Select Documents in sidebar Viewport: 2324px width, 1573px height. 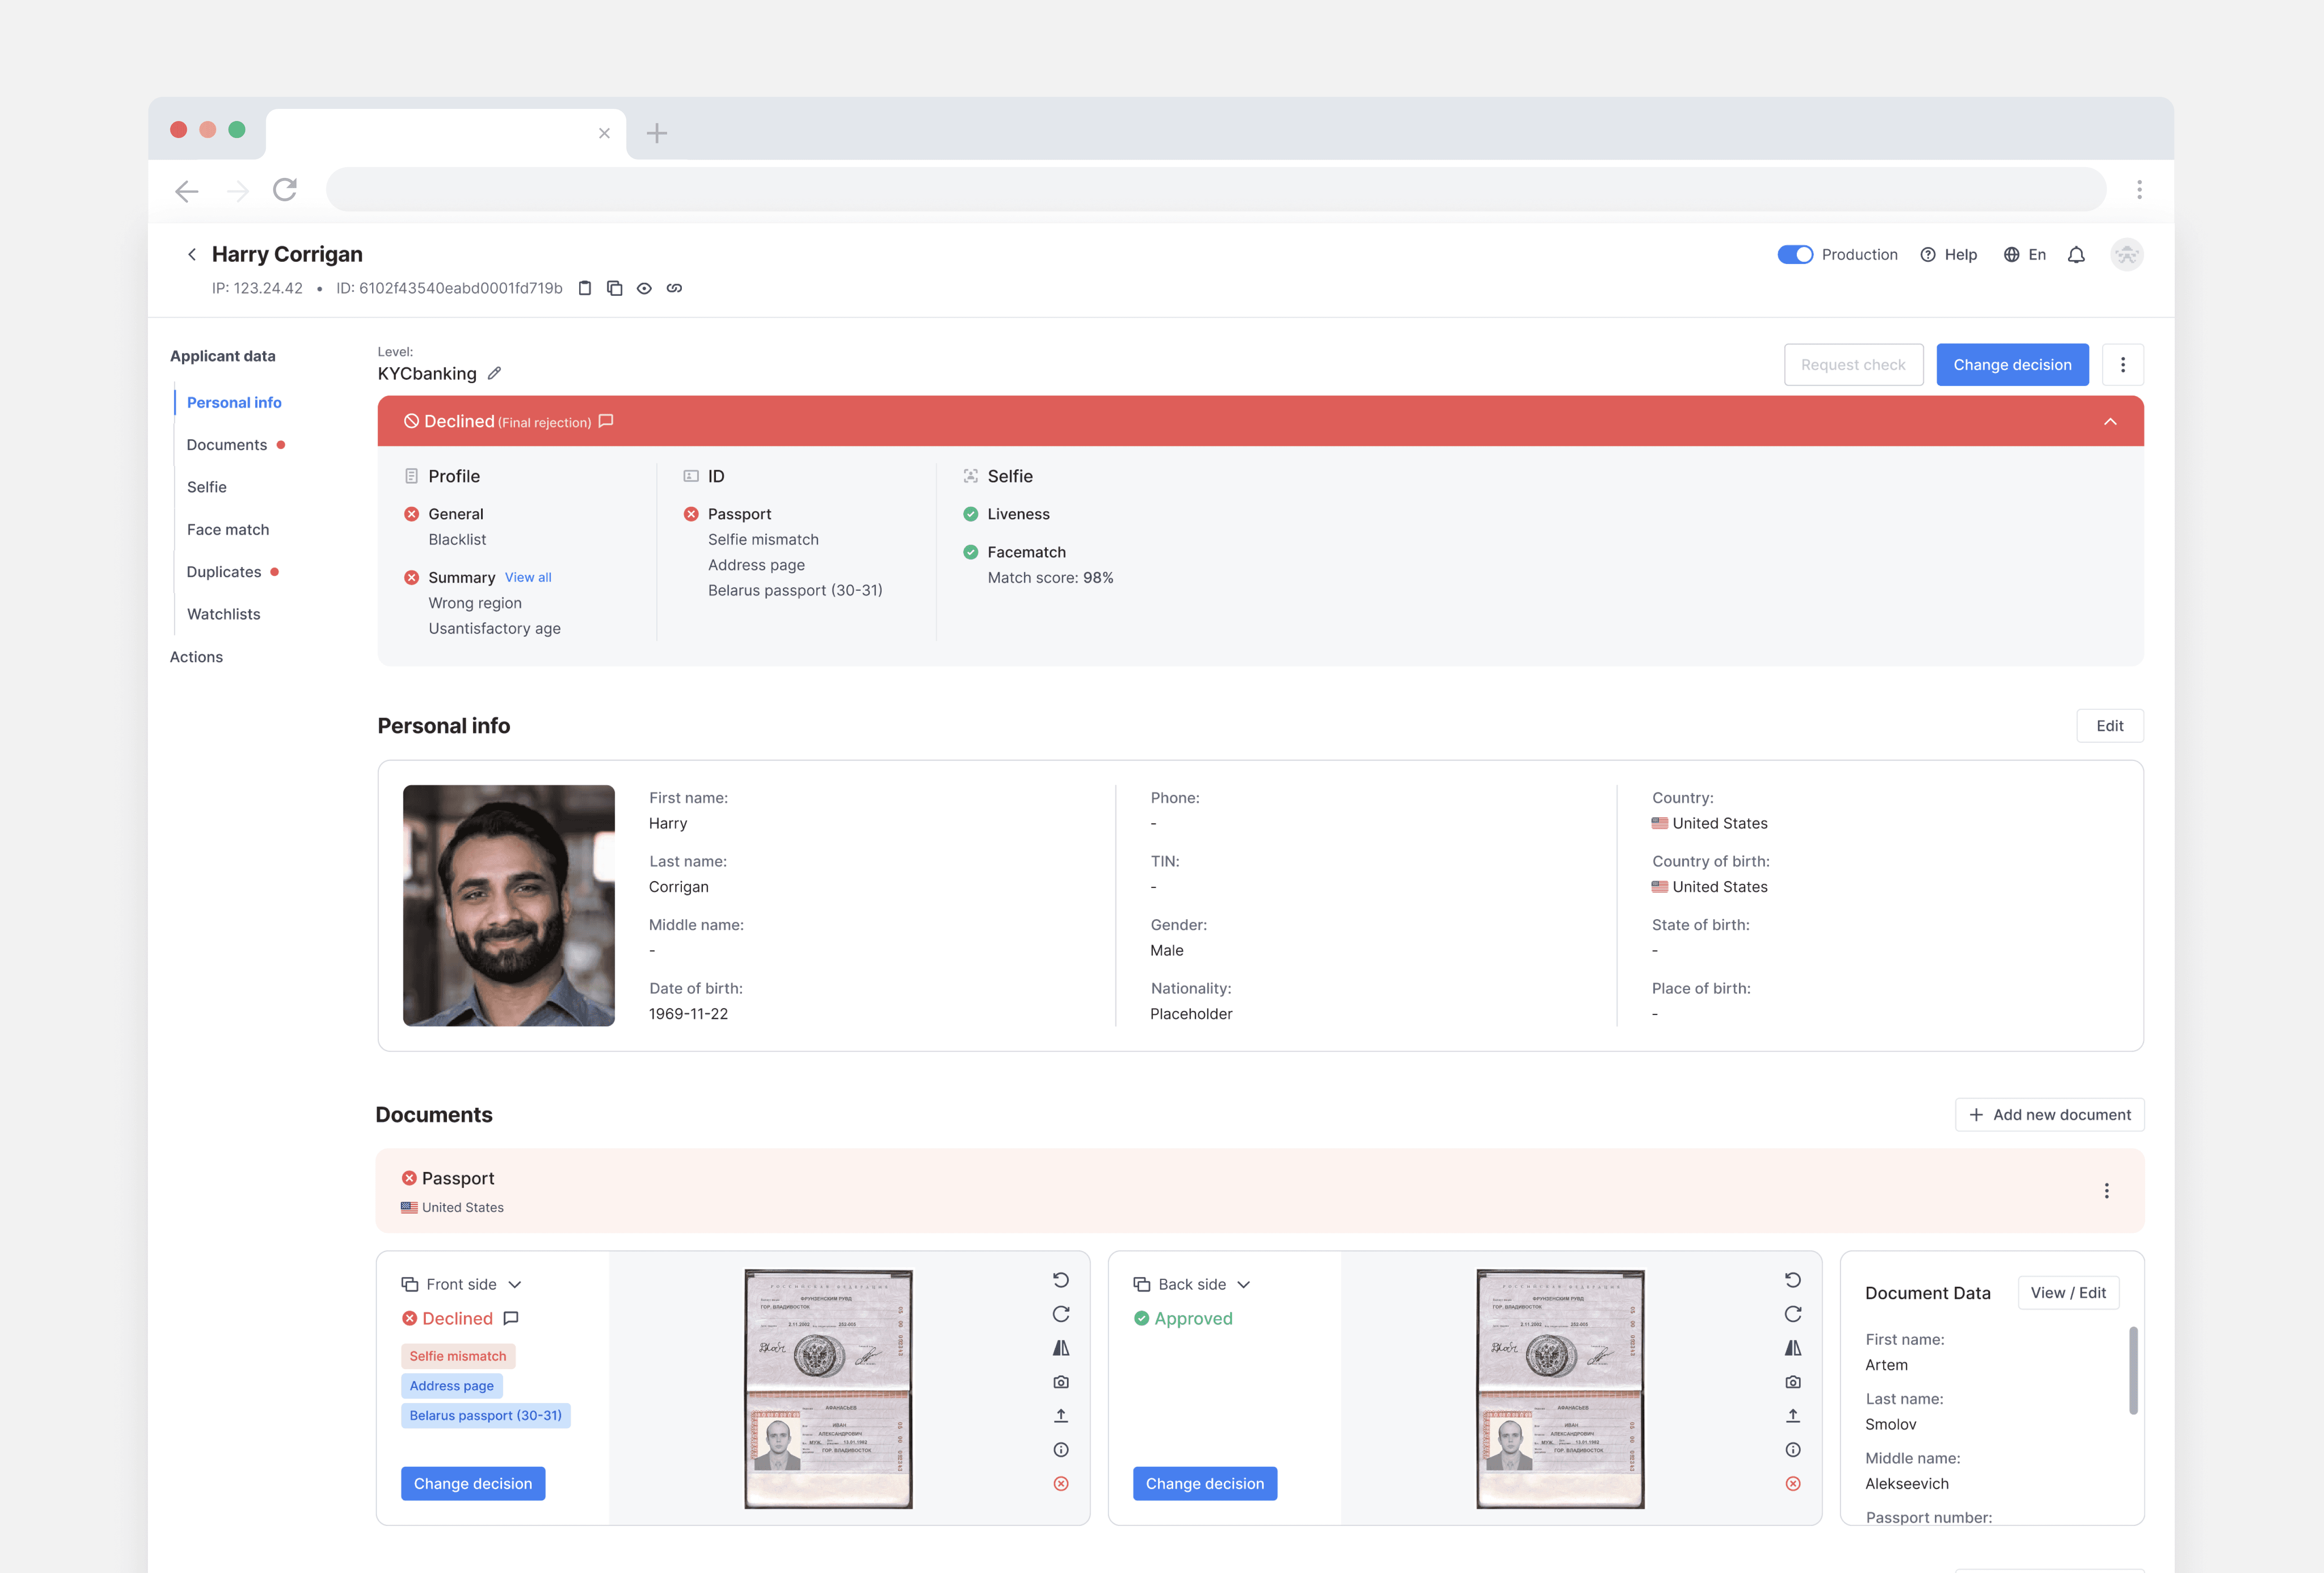click(227, 445)
